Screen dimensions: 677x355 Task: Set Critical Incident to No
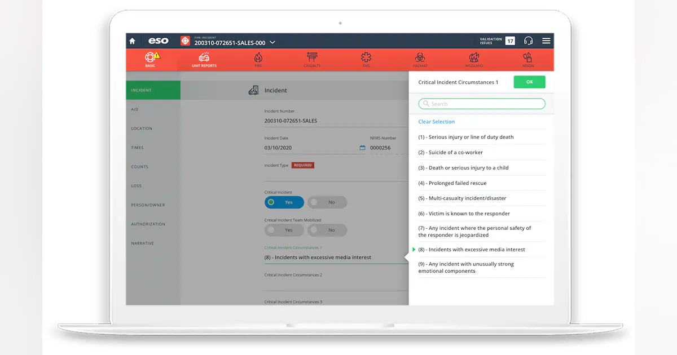coord(327,202)
